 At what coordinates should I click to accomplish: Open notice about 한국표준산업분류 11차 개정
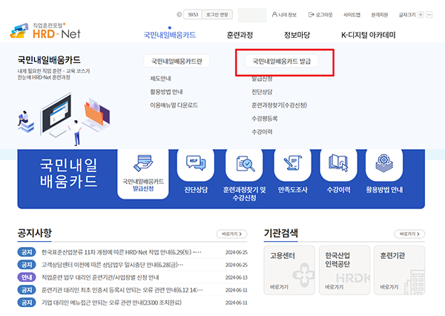(122, 252)
